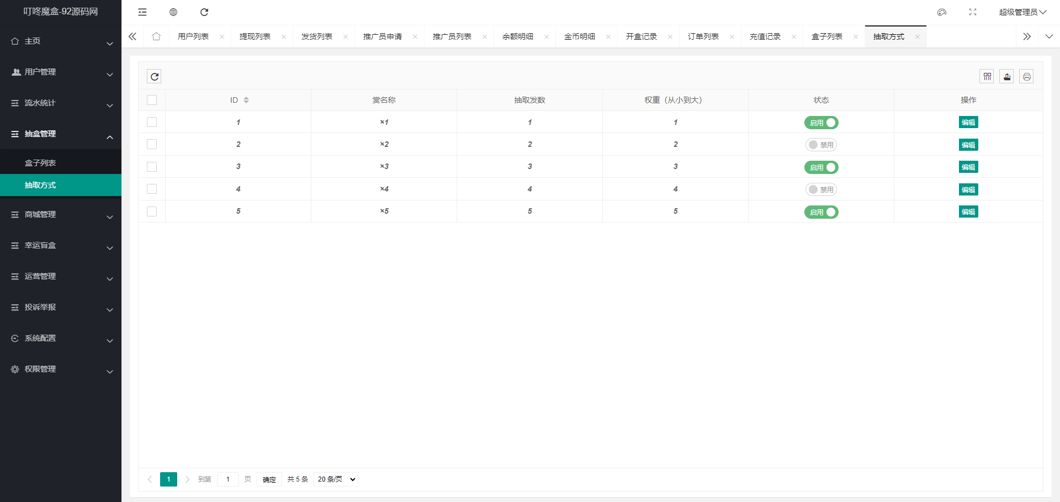The image size is (1060, 502).
Task: Close the 发货列表 tab
Action: [346, 36]
